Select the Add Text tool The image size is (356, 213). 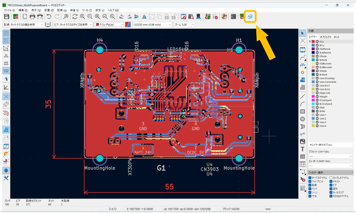tap(303, 149)
